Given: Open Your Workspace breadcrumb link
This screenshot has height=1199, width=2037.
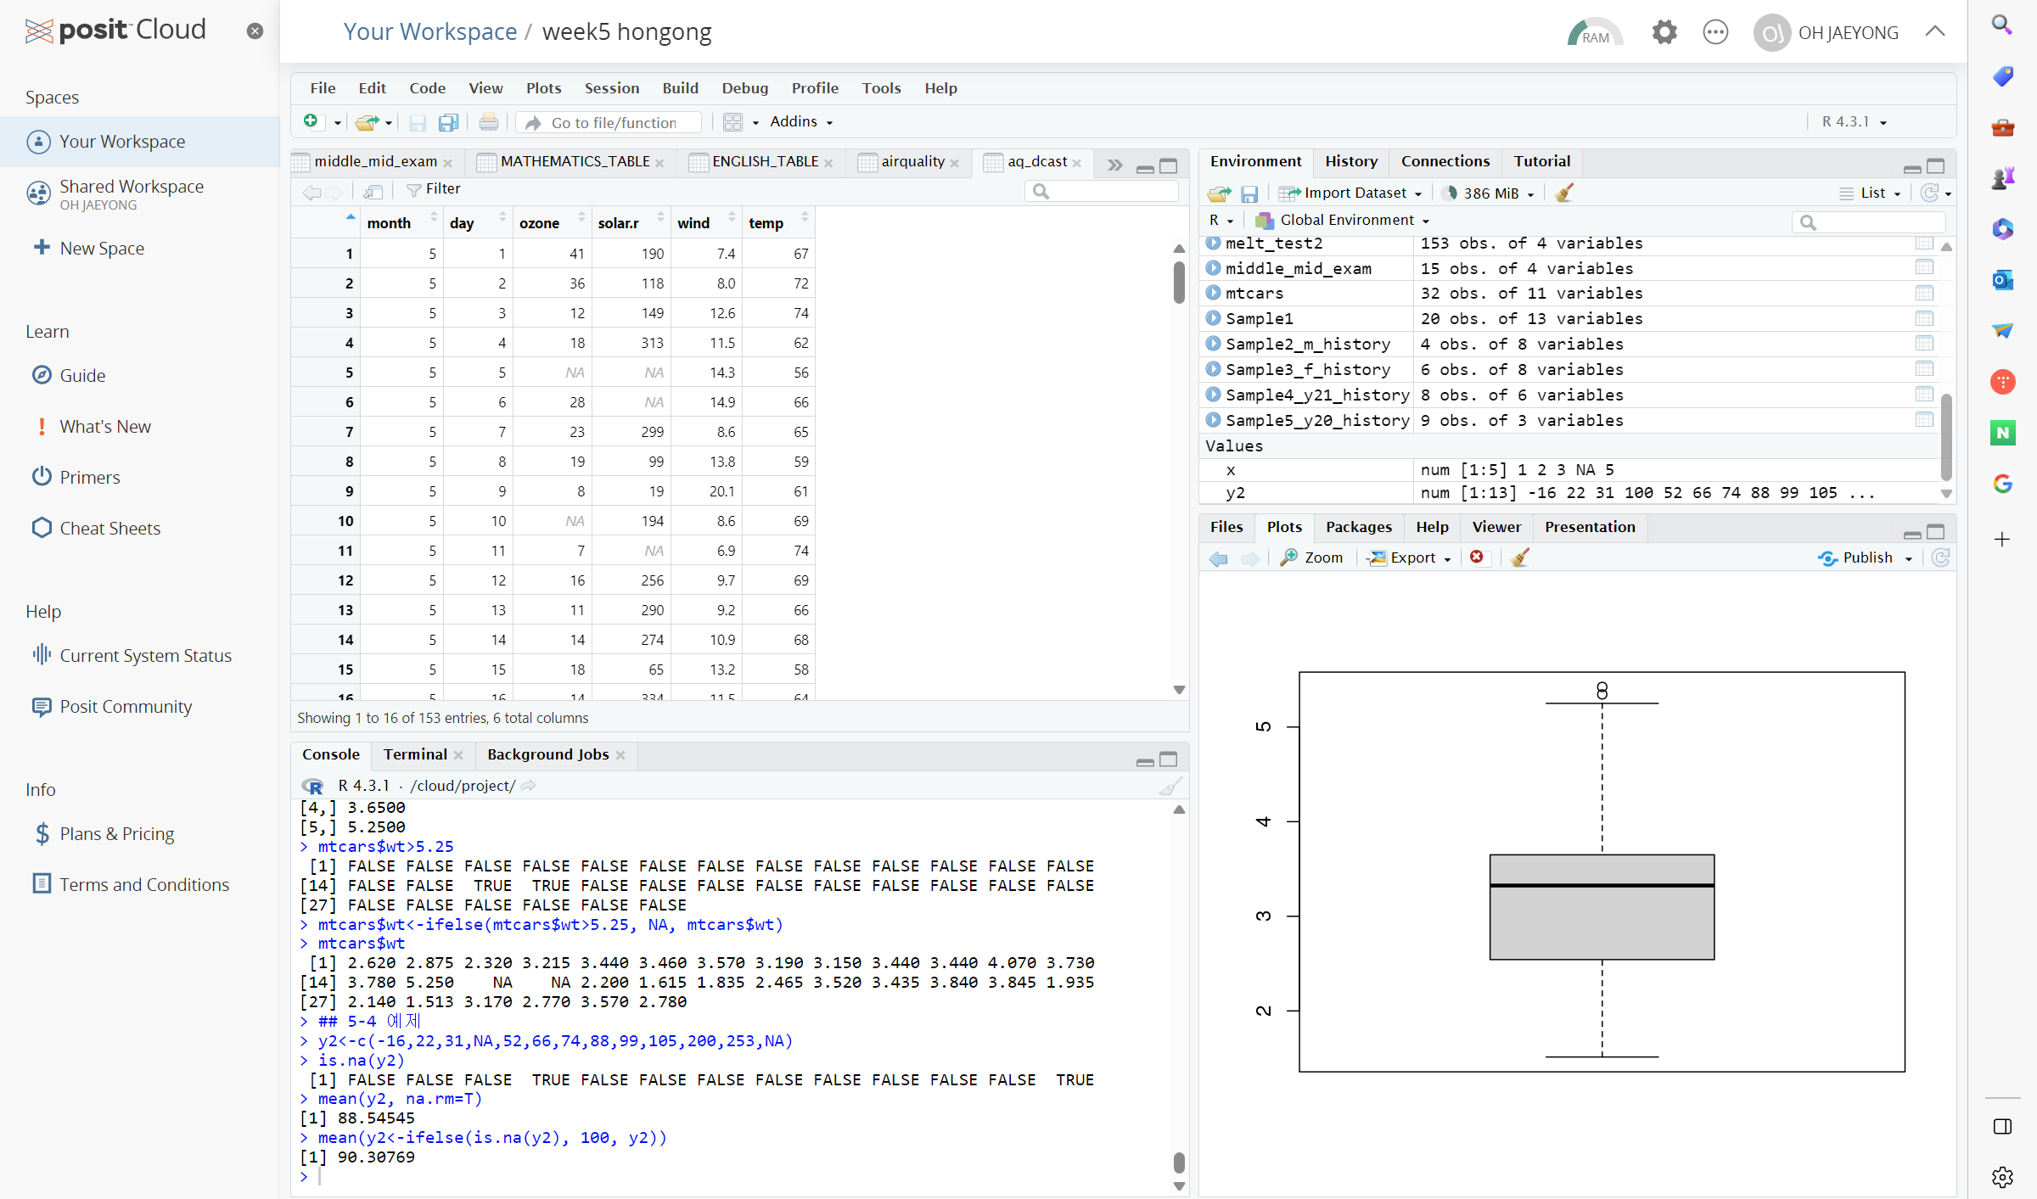Looking at the screenshot, I should (x=430, y=32).
